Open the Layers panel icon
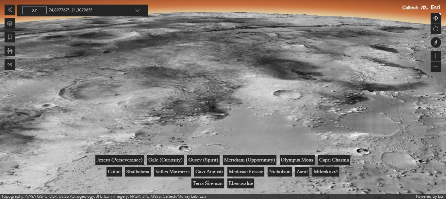The height and width of the screenshot is (199, 446). (x=10, y=23)
